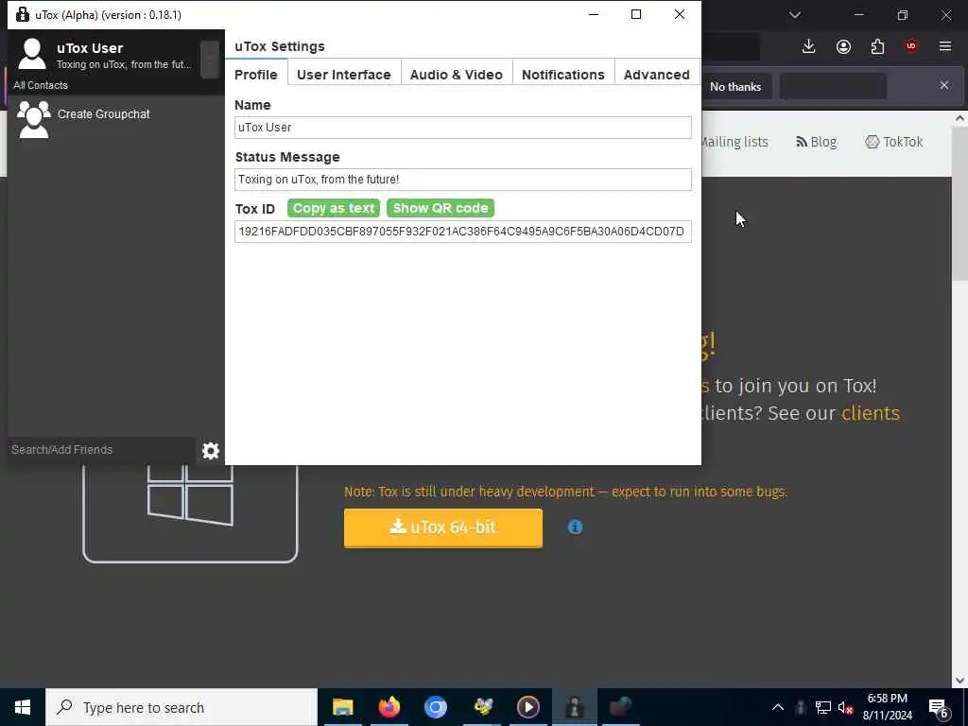Click the uTox lock icon in title bar
The image size is (968, 726).
[x=23, y=14]
